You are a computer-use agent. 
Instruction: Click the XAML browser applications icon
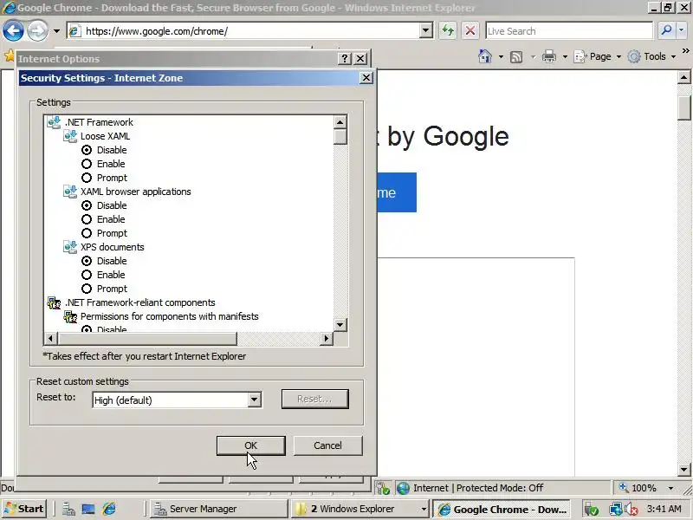click(70, 192)
